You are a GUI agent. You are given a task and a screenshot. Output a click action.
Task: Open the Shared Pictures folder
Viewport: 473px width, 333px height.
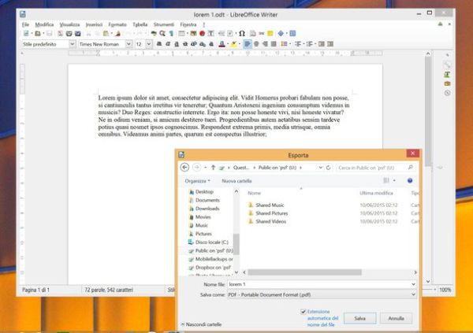tap(271, 213)
